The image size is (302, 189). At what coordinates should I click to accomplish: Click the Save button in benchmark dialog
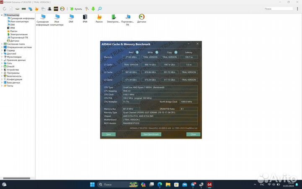[x=109, y=134]
